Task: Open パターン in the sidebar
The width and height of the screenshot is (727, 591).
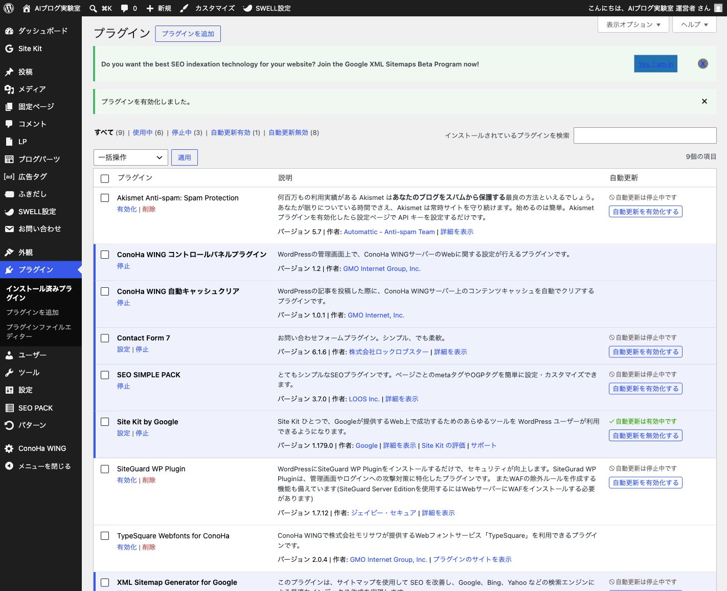Action: click(x=41, y=425)
